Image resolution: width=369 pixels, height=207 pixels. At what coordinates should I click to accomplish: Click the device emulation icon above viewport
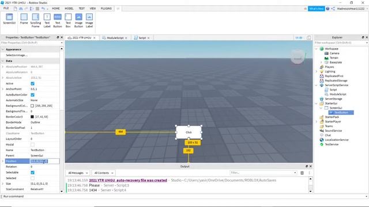[308, 37]
